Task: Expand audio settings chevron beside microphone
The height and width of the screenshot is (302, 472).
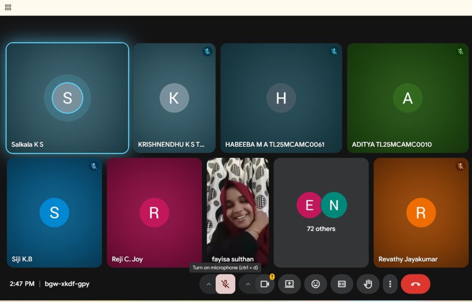Action: point(208,284)
